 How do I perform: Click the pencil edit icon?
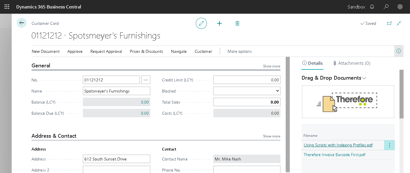(201, 23)
